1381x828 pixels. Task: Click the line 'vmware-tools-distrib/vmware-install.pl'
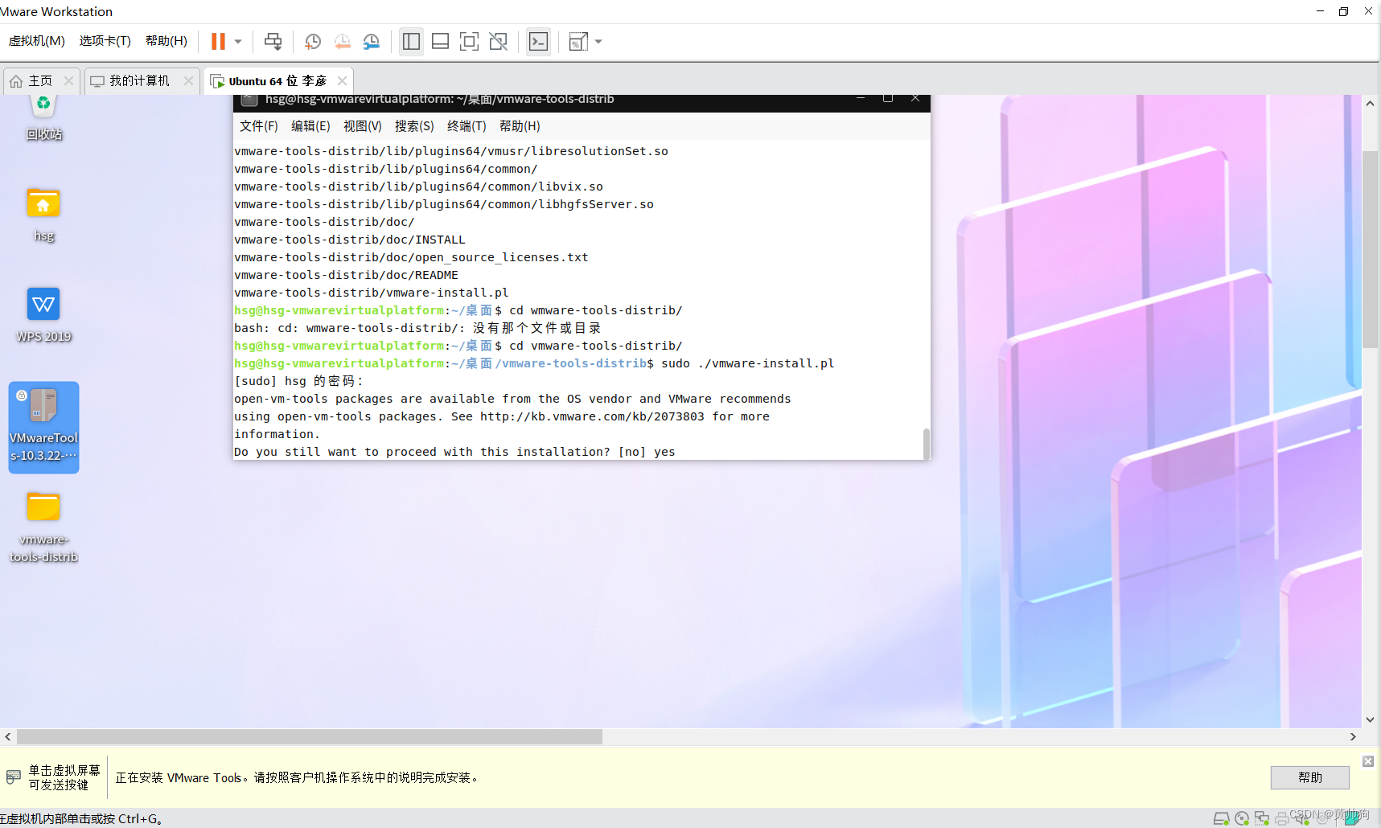point(372,293)
